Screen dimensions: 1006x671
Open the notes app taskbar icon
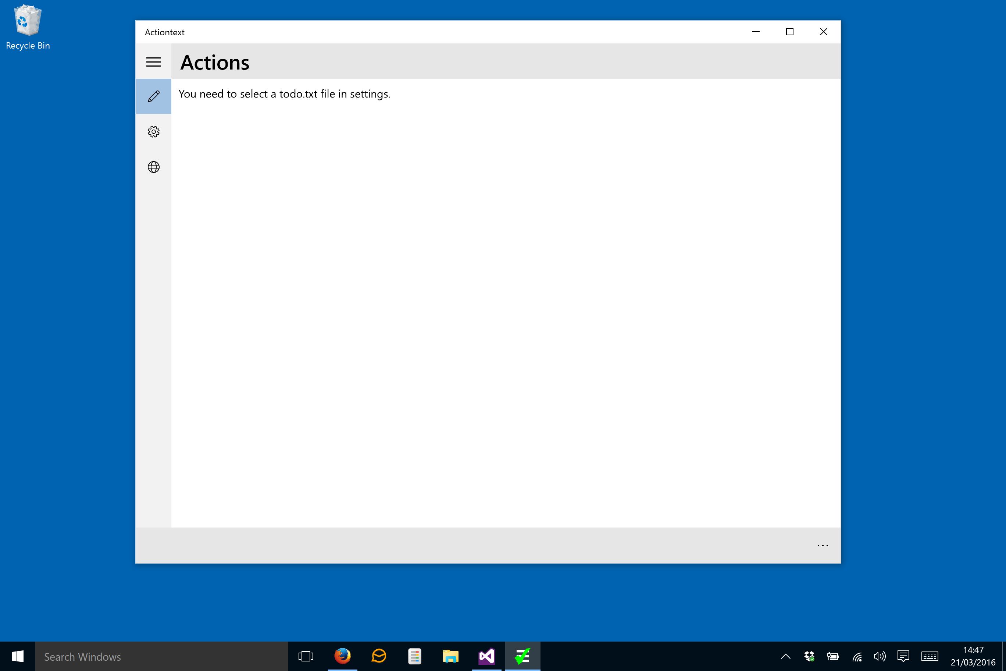[414, 656]
